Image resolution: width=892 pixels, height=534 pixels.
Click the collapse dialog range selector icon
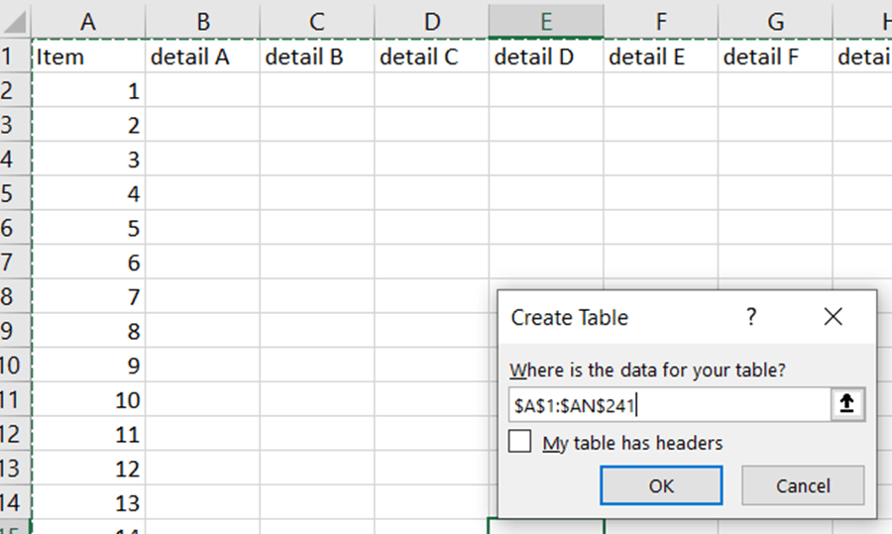pyautogui.click(x=847, y=404)
